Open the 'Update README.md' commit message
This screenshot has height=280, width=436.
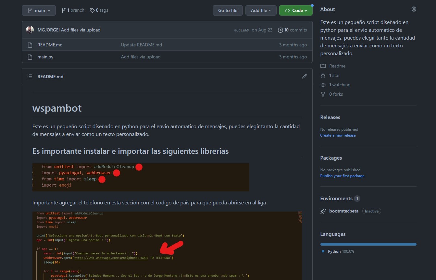[x=142, y=45]
